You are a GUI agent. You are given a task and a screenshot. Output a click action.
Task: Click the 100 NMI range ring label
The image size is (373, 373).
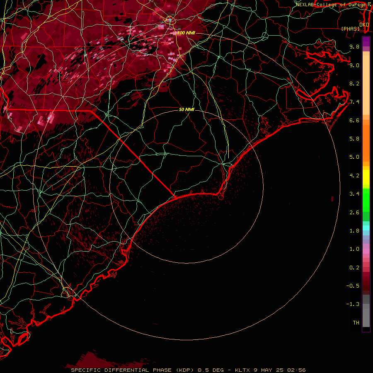click(186, 33)
